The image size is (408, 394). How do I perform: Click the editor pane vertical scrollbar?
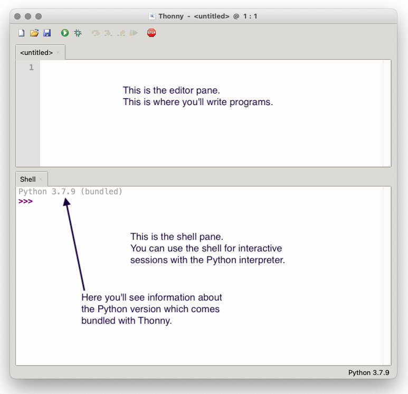387,113
